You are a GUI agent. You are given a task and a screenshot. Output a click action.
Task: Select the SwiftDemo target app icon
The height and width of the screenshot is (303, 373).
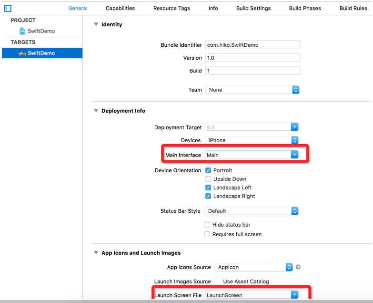pos(22,53)
